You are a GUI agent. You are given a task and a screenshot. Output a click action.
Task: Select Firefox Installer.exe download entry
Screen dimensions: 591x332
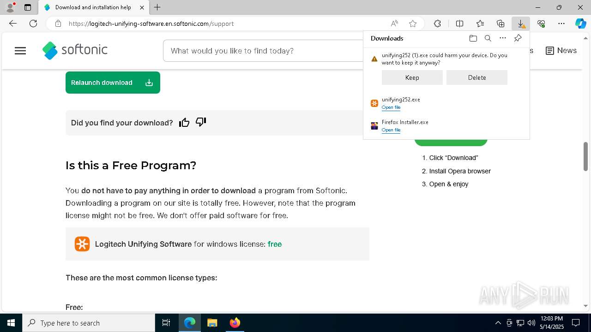coord(446,126)
